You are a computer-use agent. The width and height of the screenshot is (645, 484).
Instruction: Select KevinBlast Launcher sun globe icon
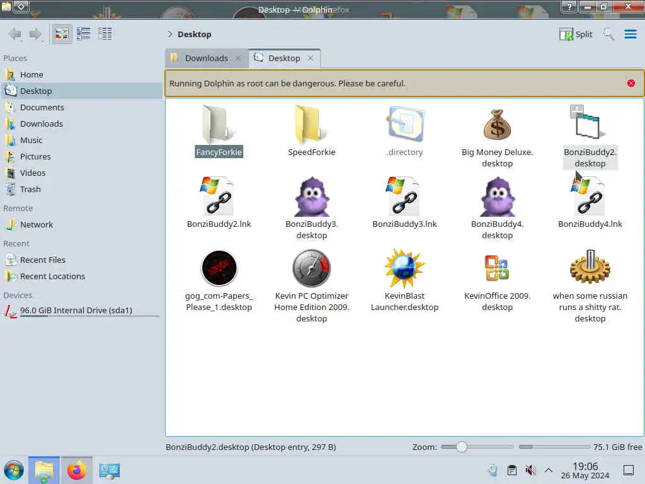pos(404,268)
